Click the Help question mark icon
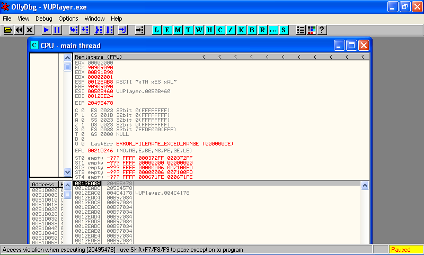The height and width of the screenshot is (255, 424). (x=322, y=30)
